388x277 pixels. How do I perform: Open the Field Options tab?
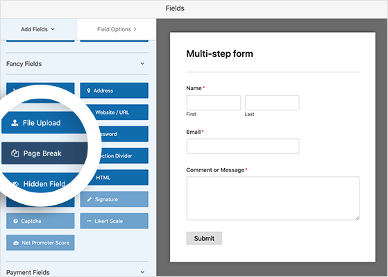117,29
